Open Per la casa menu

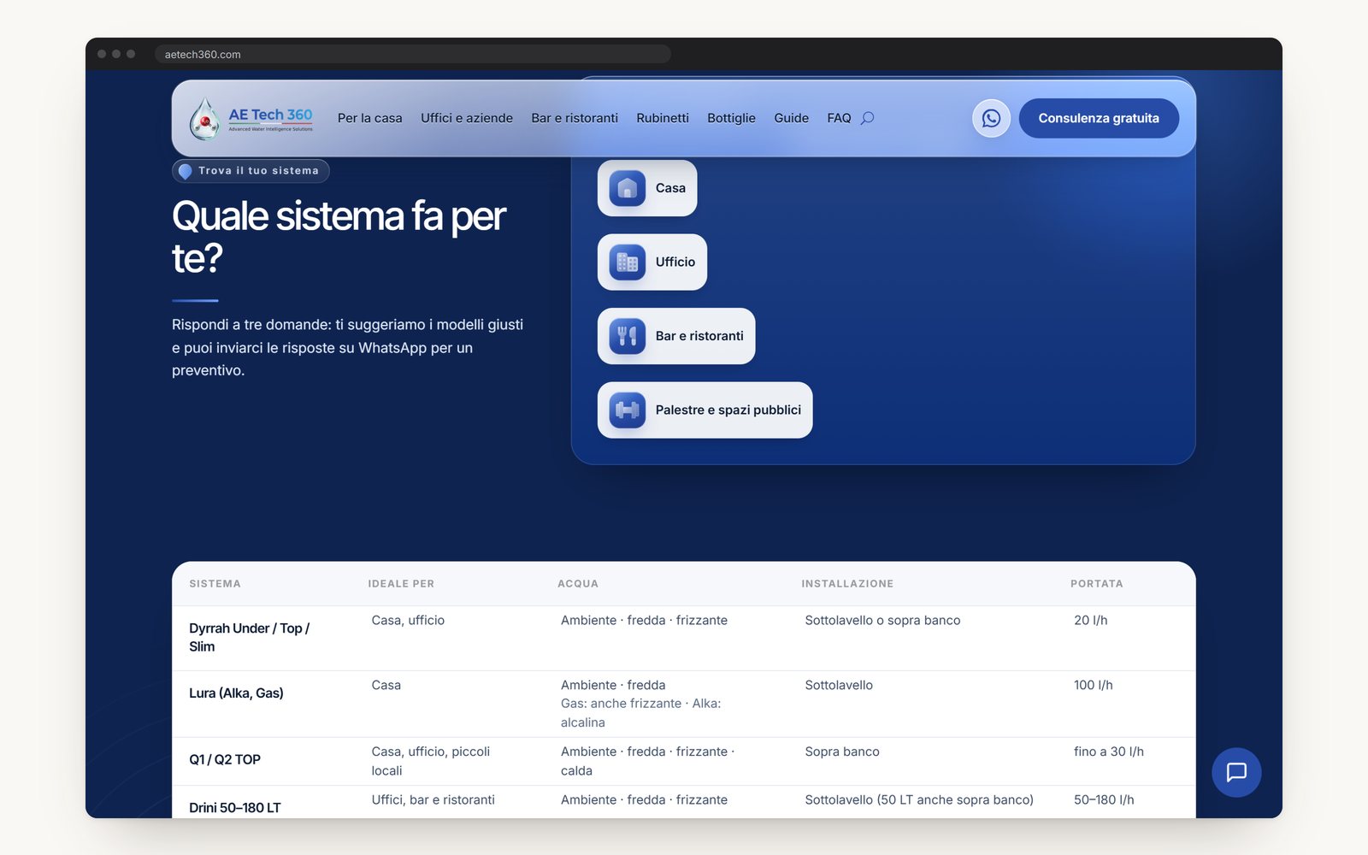click(369, 118)
